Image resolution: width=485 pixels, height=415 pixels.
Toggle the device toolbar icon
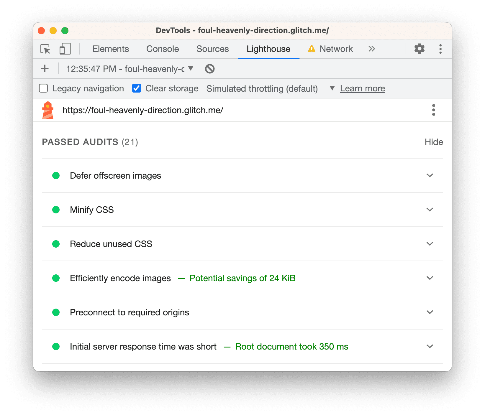coord(65,49)
